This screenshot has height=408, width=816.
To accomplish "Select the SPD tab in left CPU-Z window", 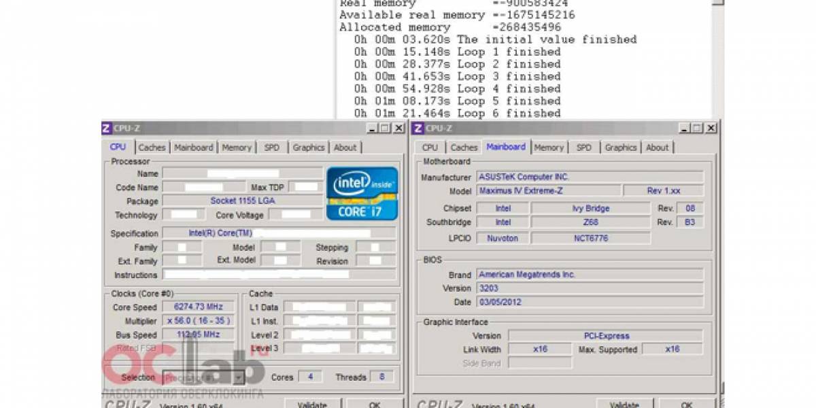I will (x=271, y=147).
